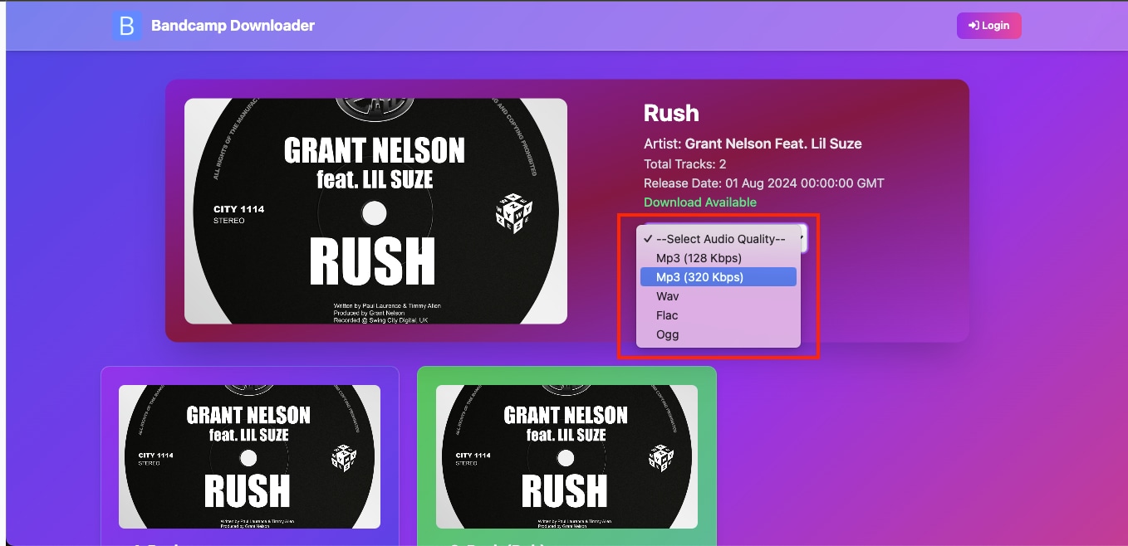This screenshot has height=546, width=1128.
Task: Click the Release Date 01 Aug 2024 text
Action: click(764, 183)
